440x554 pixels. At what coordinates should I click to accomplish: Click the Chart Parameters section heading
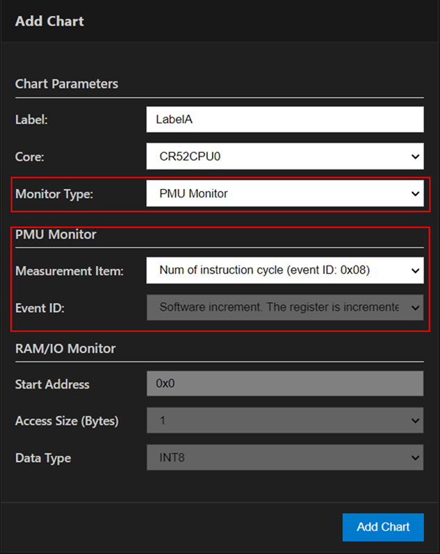pyautogui.click(x=67, y=83)
